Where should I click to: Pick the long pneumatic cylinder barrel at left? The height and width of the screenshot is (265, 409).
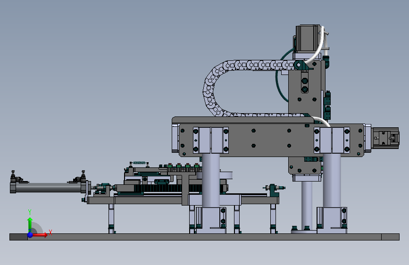pyautogui.click(x=48, y=188)
